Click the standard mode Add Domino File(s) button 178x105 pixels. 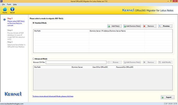point(132,26)
